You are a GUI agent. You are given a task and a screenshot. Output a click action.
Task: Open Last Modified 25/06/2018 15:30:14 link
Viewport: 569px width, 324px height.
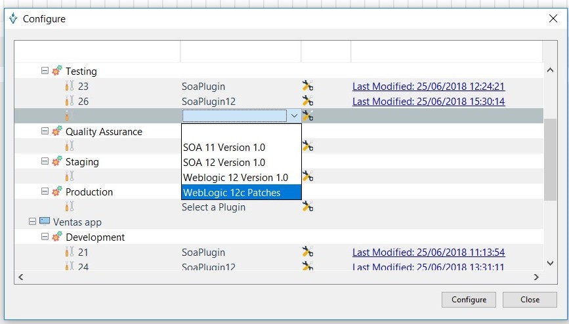(x=429, y=101)
